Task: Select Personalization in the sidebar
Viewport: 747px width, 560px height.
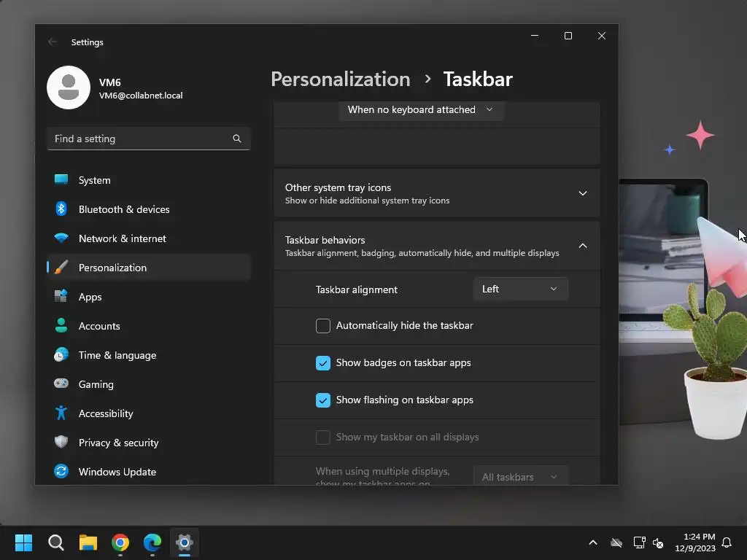Action: 149,267
